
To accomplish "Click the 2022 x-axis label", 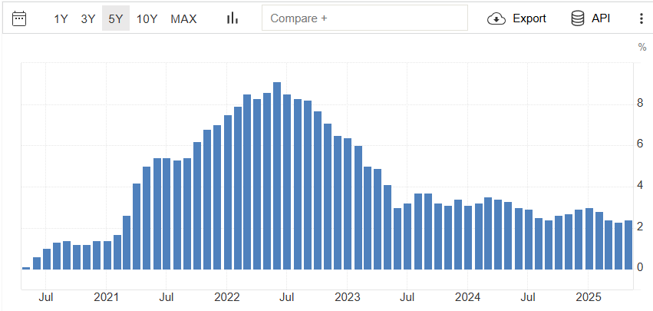I will point(226,298).
